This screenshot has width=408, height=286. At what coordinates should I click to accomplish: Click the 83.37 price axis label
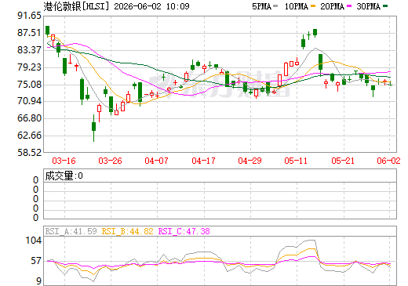(x=29, y=50)
